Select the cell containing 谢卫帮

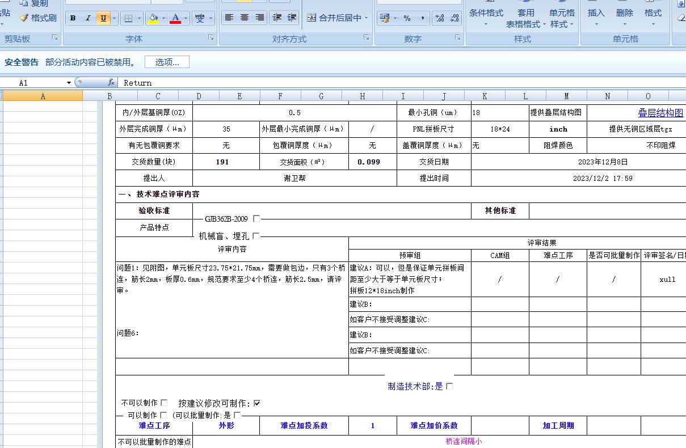click(x=295, y=178)
